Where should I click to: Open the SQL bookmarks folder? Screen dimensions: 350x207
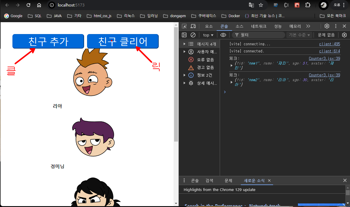[x=35, y=16]
